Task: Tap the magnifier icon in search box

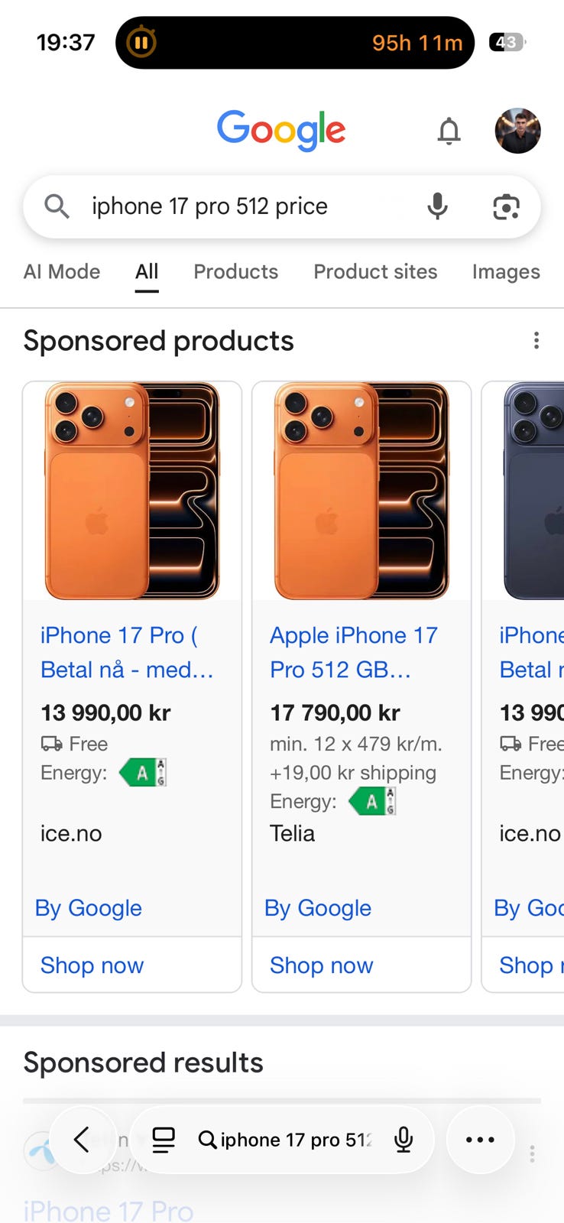Action: click(57, 206)
